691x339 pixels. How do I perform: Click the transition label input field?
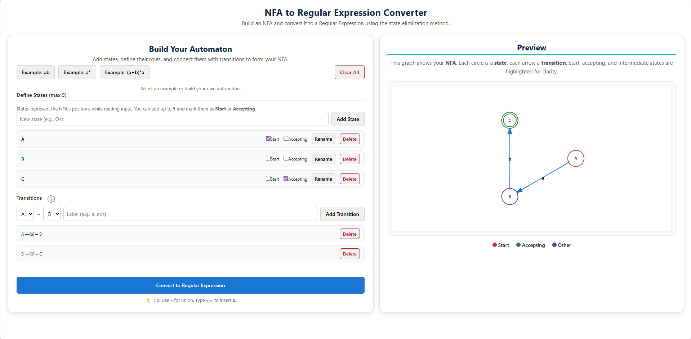tap(190, 214)
